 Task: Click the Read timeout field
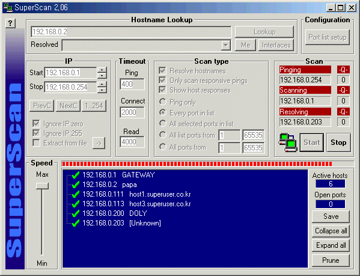coord(132,142)
